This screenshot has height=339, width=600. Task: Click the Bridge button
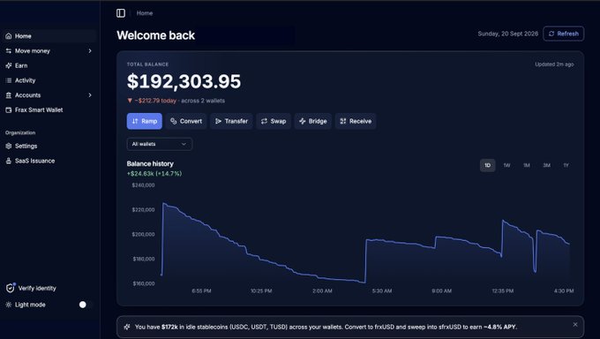point(313,121)
